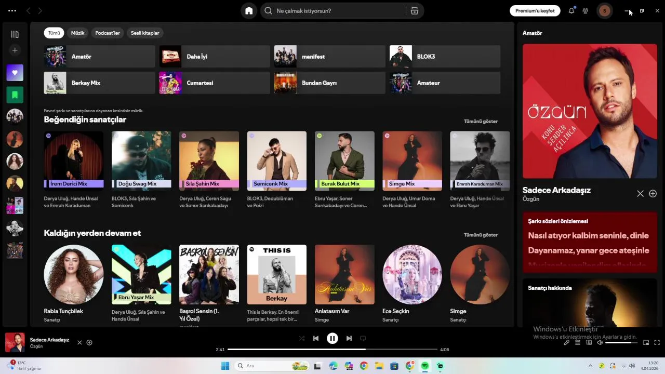Open the Amatör shortcut tile
This screenshot has width=665, height=374.
pyautogui.click(x=100, y=56)
